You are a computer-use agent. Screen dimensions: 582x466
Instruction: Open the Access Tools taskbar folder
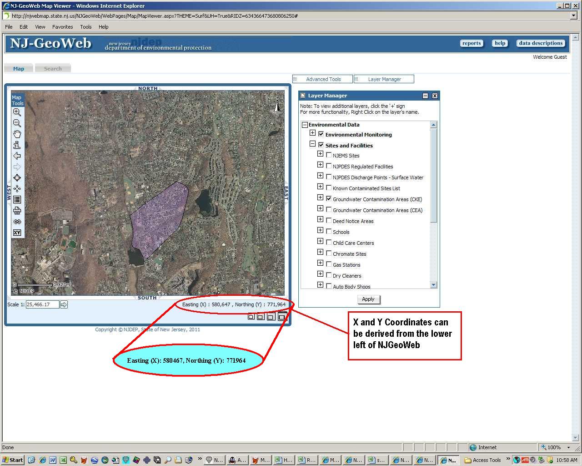point(482,460)
